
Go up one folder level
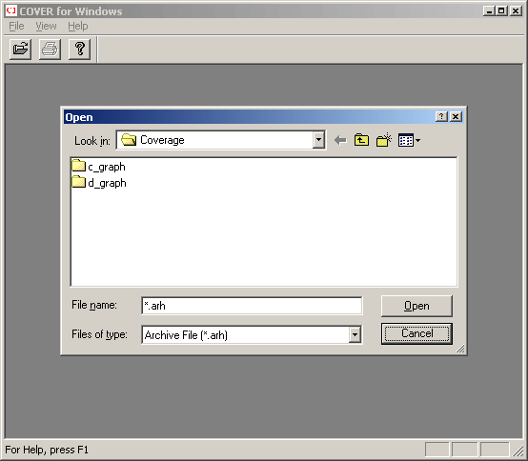(x=361, y=140)
